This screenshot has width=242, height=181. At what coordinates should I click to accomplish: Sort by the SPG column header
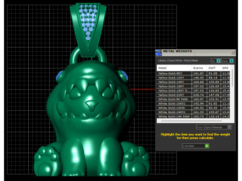[x=225, y=68]
